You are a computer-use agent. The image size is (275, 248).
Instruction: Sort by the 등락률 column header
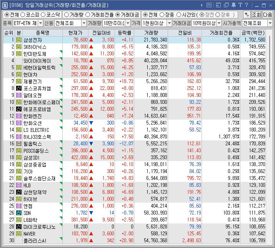click(x=125, y=33)
